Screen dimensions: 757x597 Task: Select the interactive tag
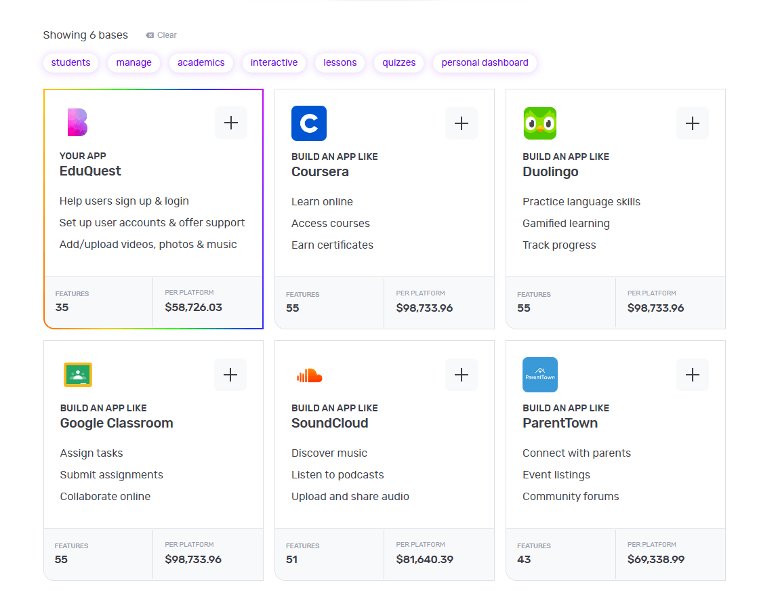[x=274, y=63]
